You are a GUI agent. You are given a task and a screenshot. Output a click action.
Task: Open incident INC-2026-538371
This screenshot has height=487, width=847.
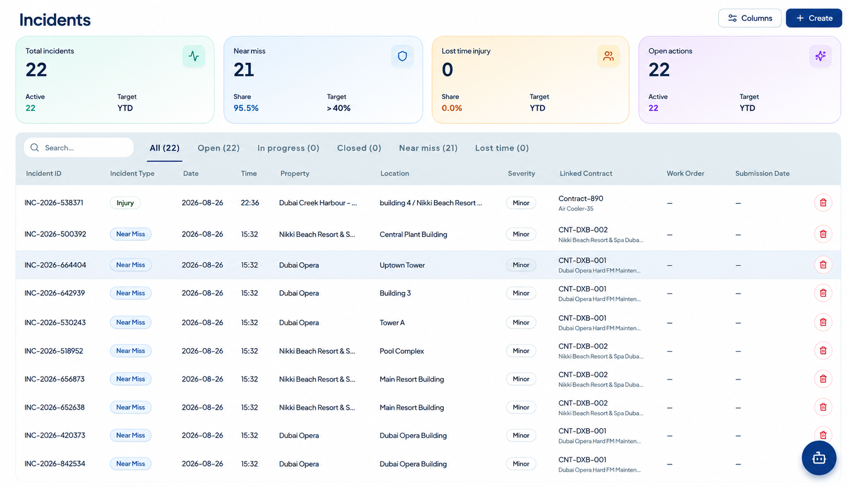pyautogui.click(x=54, y=203)
